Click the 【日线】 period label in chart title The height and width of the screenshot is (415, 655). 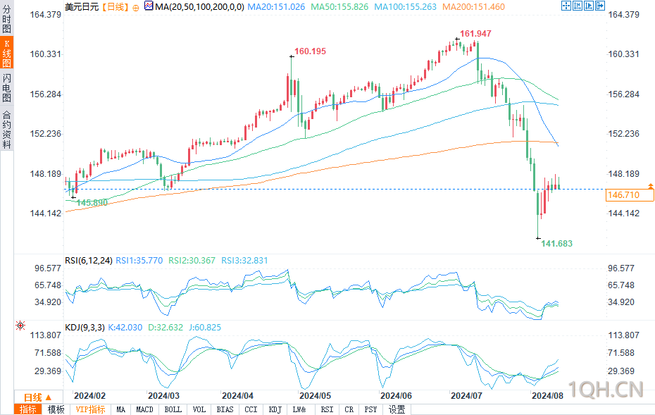click(116, 7)
